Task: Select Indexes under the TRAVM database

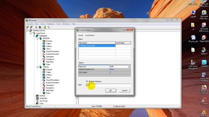Action: 49,75
